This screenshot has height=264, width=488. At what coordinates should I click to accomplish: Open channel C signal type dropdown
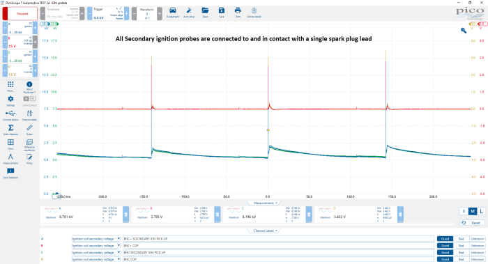click(96, 252)
